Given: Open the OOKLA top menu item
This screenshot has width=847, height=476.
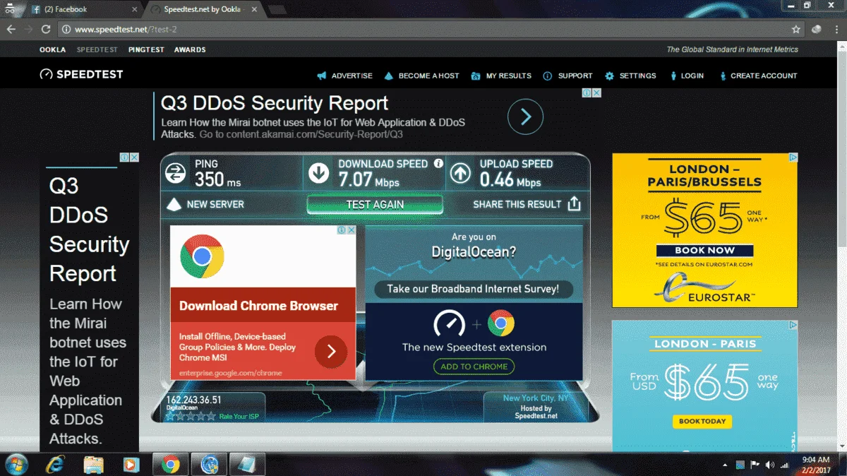Looking at the screenshot, I should pos(53,50).
